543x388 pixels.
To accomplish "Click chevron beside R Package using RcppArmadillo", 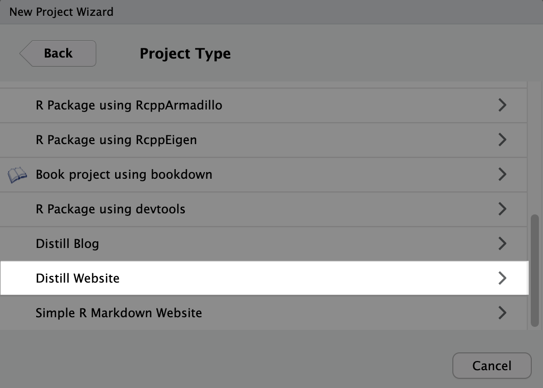I will coord(502,105).
